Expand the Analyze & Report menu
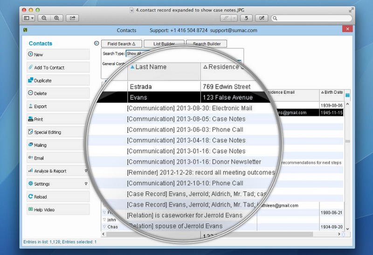The height and width of the screenshot is (255, 373). (x=58, y=171)
